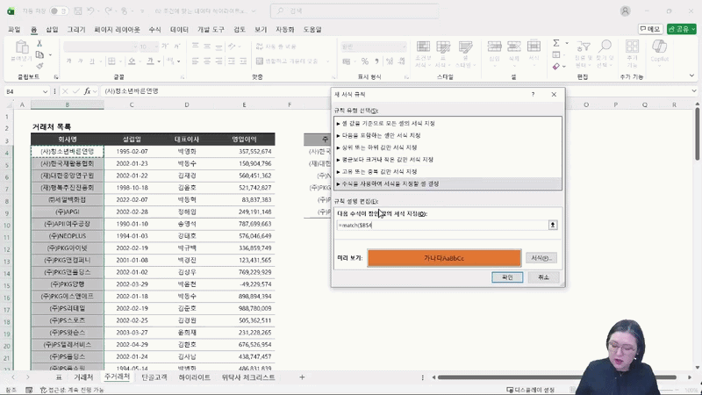
Task: Click the AutoSum sigma icon
Action: coord(556,43)
